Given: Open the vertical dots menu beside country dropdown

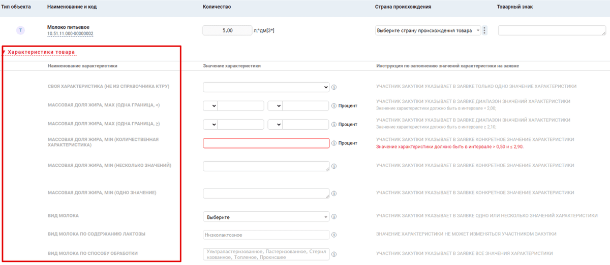Looking at the screenshot, I should click(484, 30).
